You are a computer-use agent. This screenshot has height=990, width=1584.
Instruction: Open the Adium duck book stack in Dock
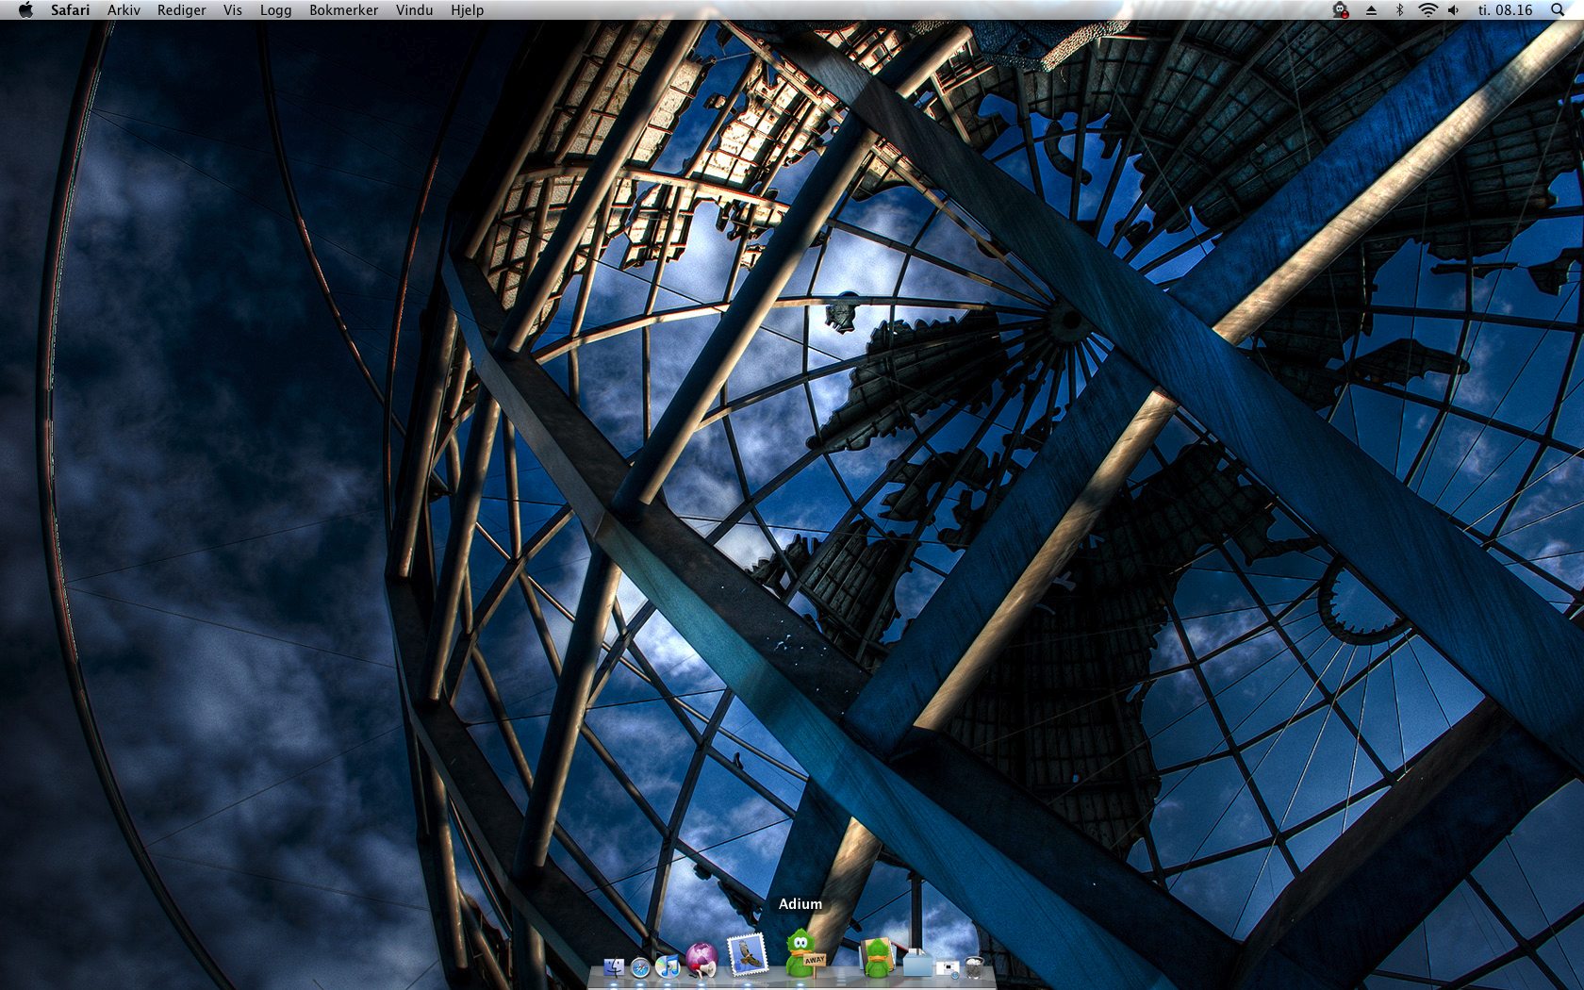877,958
